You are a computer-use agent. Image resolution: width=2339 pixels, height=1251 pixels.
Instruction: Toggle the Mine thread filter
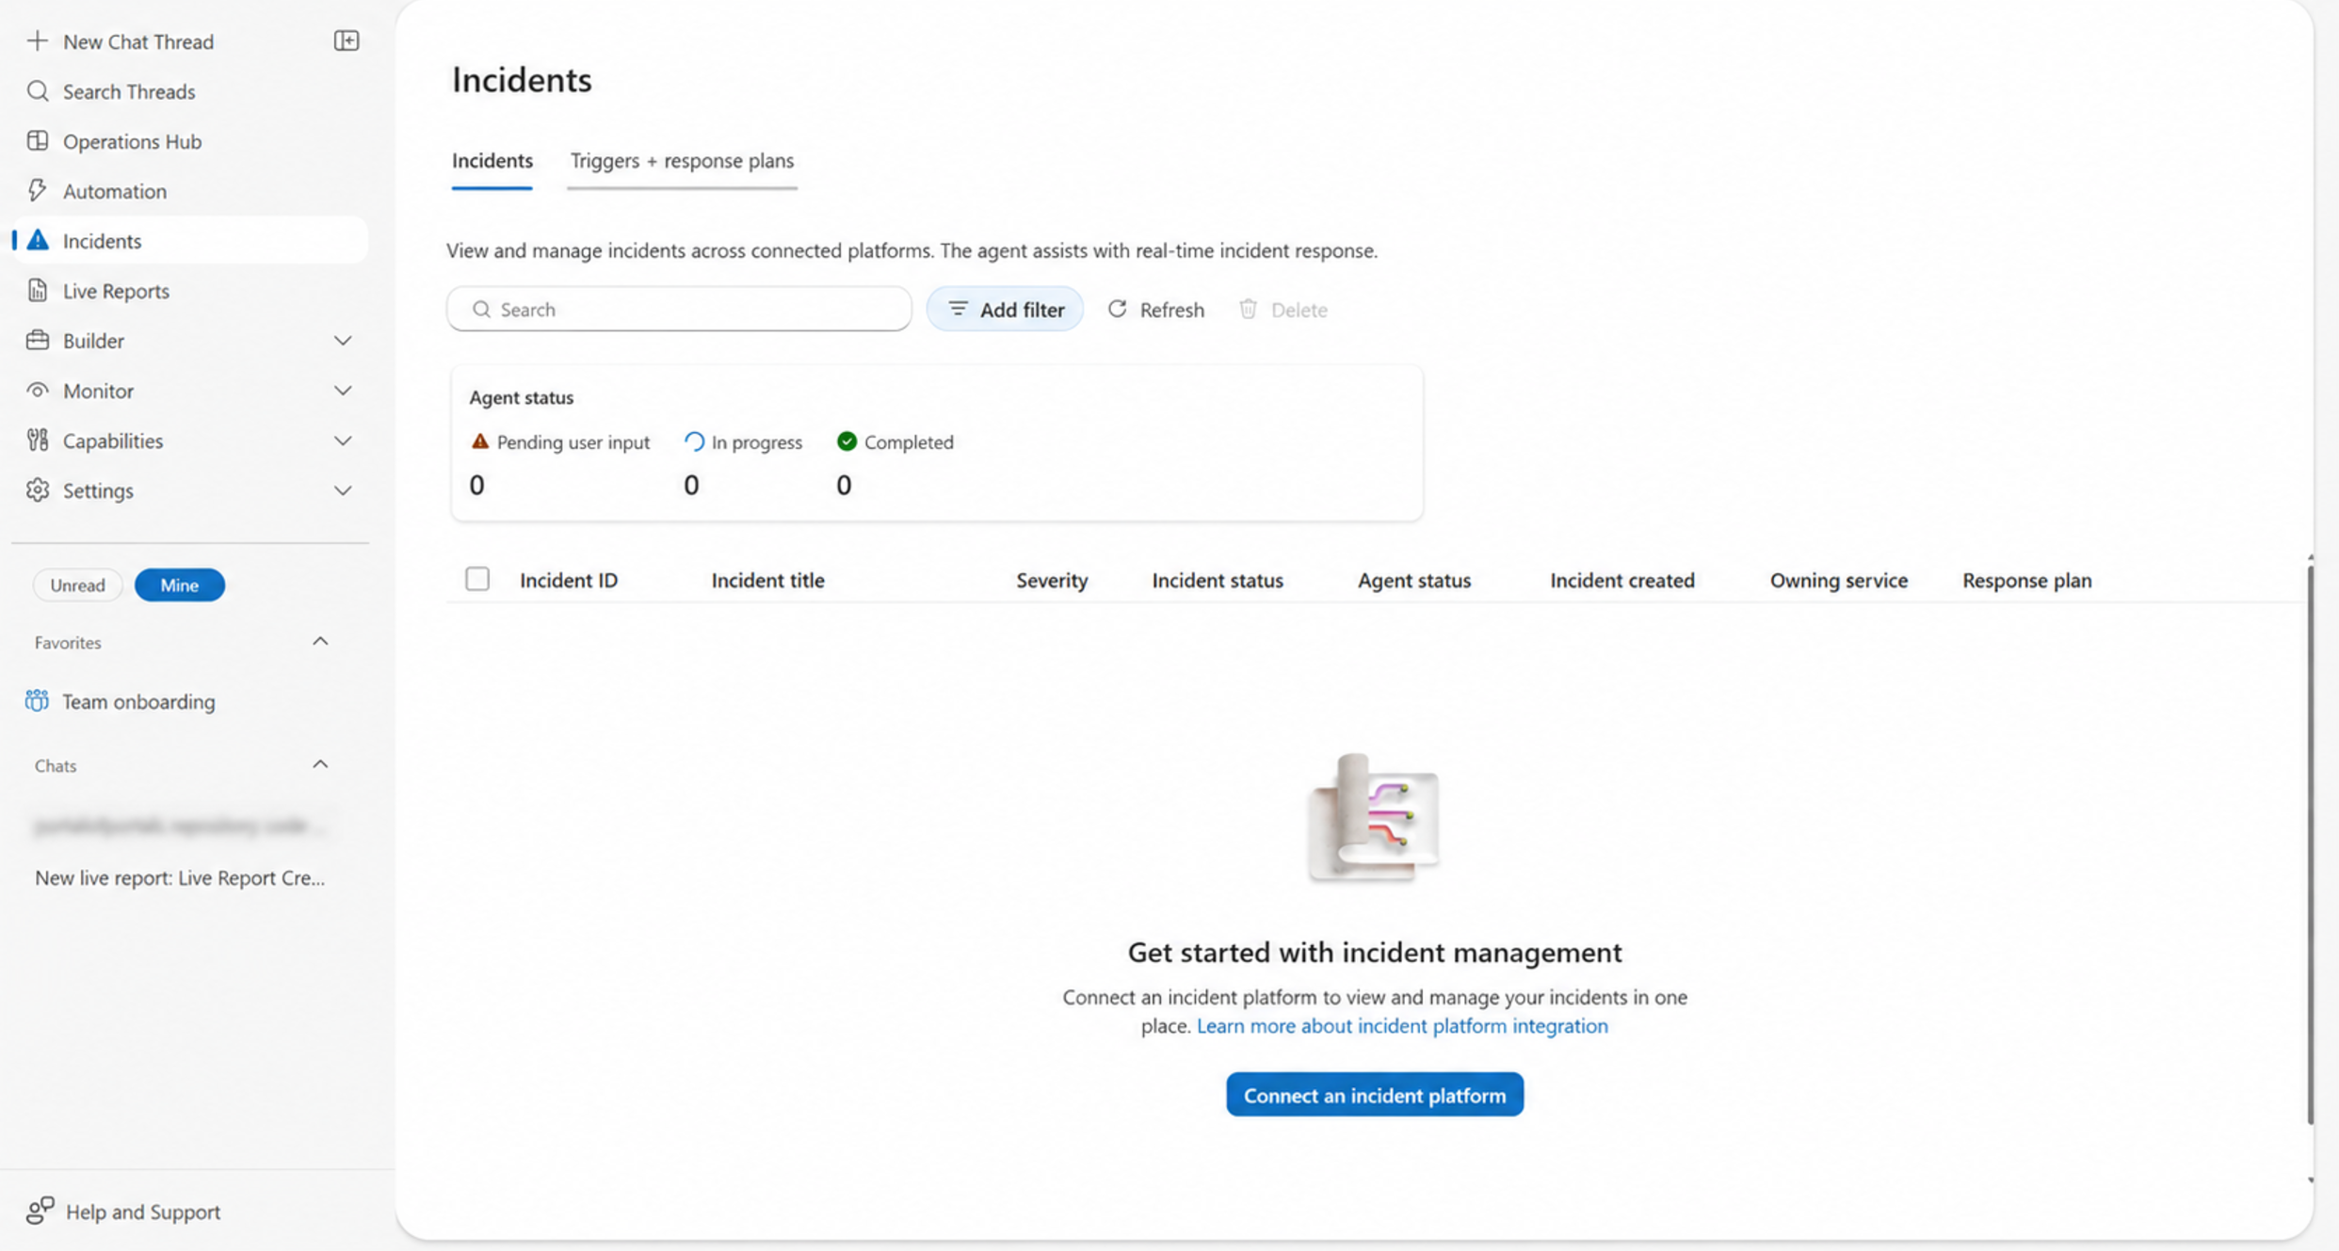pos(179,585)
